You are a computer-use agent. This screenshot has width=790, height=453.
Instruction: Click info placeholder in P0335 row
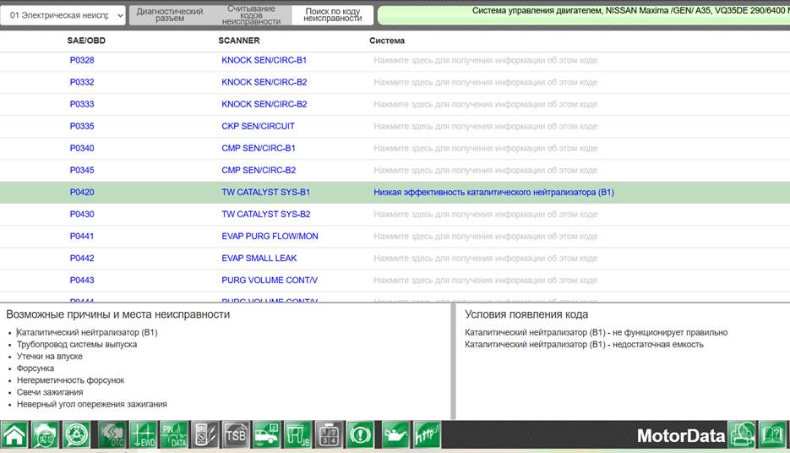click(485, 127)
